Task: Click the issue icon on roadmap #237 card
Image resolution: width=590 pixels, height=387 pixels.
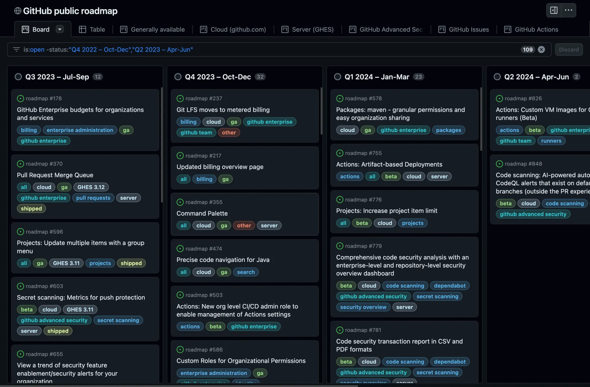Action: tap(180, 98)
